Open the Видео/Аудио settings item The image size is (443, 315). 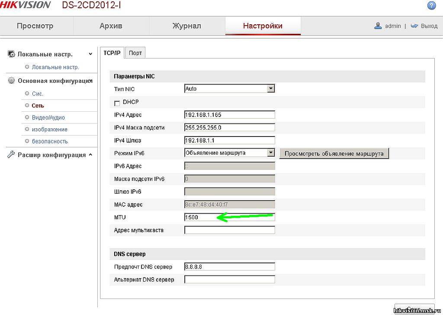(48, 117)
